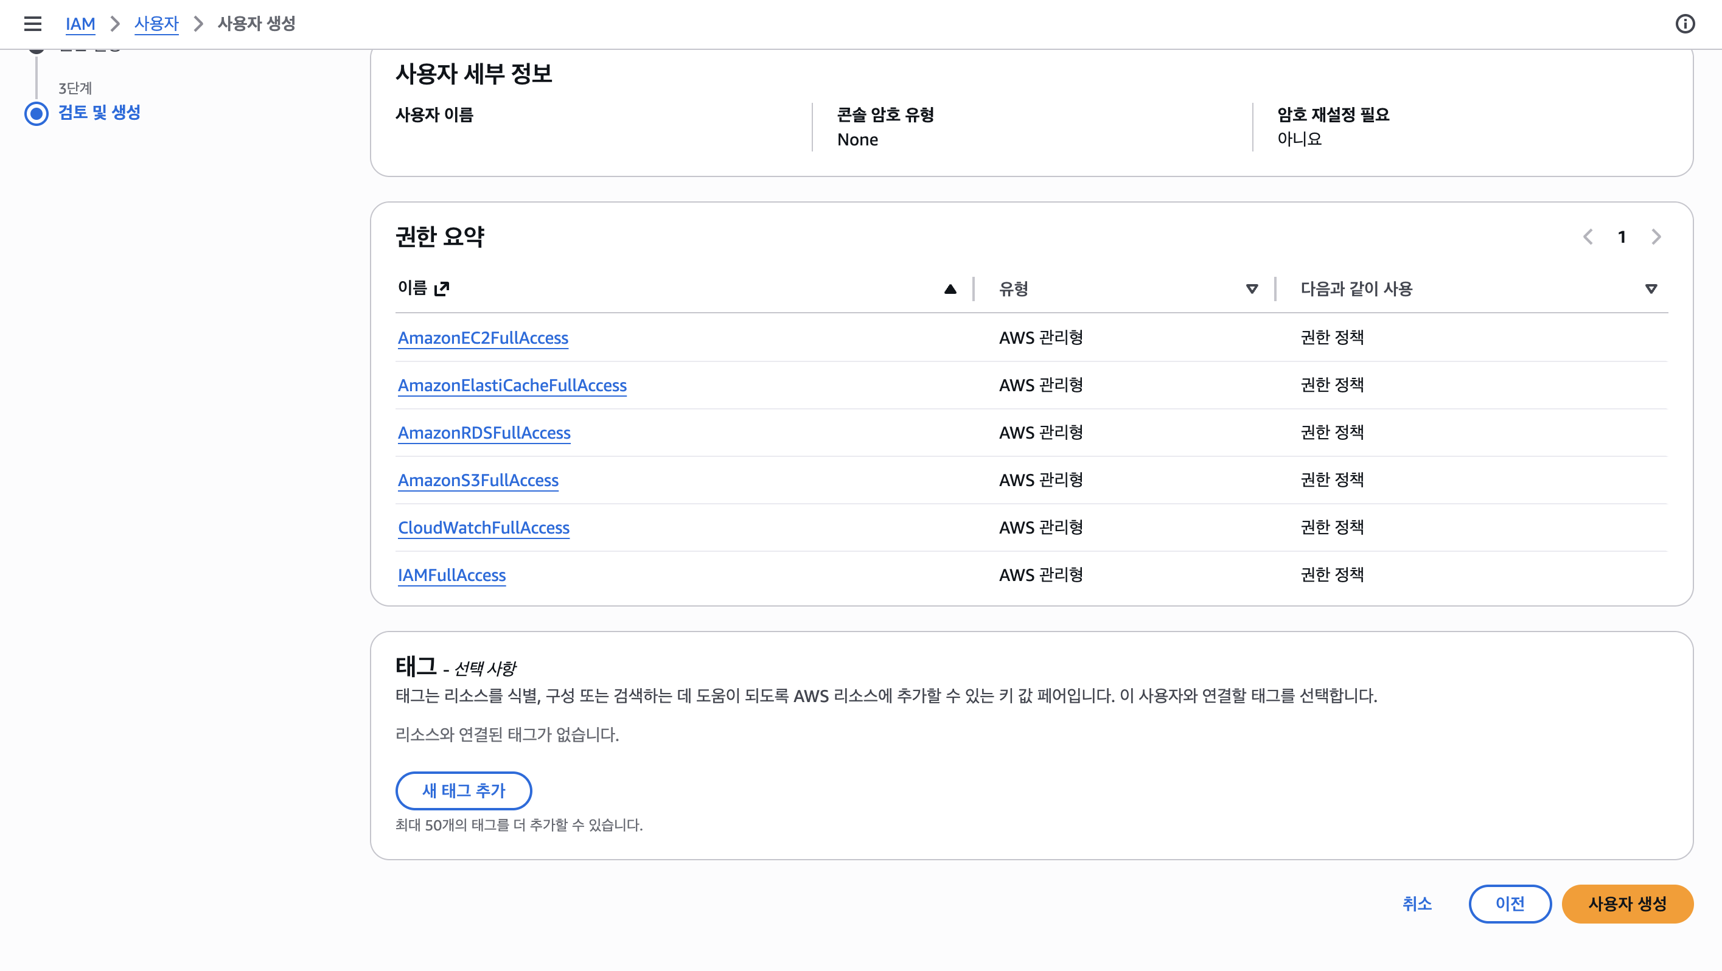Click external link icon beside 이름

(x=442, y=288)
